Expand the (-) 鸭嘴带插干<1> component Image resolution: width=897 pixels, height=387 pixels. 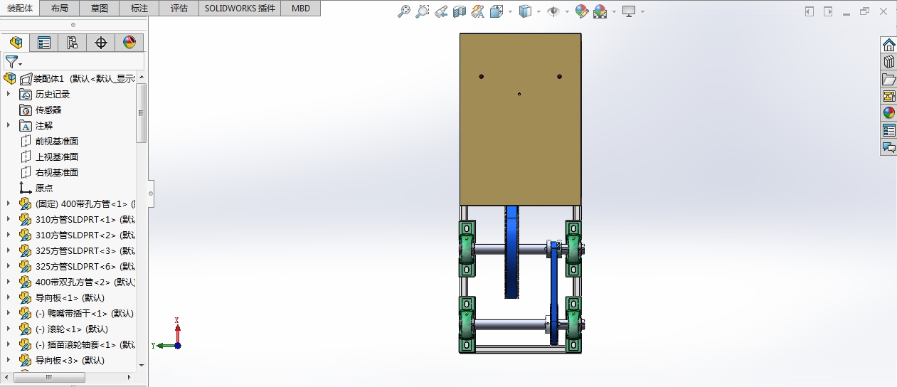9,313
